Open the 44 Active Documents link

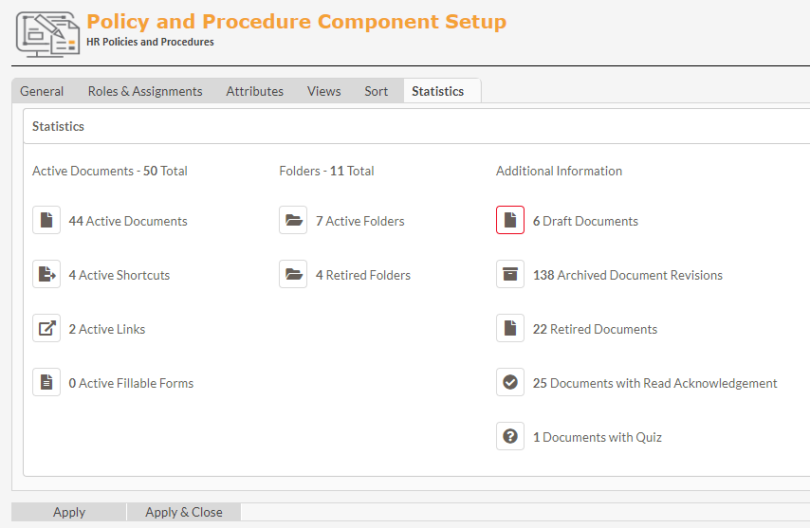click(x=128, y=221)
